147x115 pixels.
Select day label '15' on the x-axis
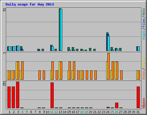click(x=69, y=112)
